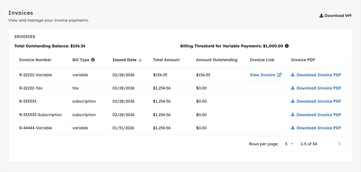
Task: Select invoice number R-333333-Subscription
Action: 40,115
